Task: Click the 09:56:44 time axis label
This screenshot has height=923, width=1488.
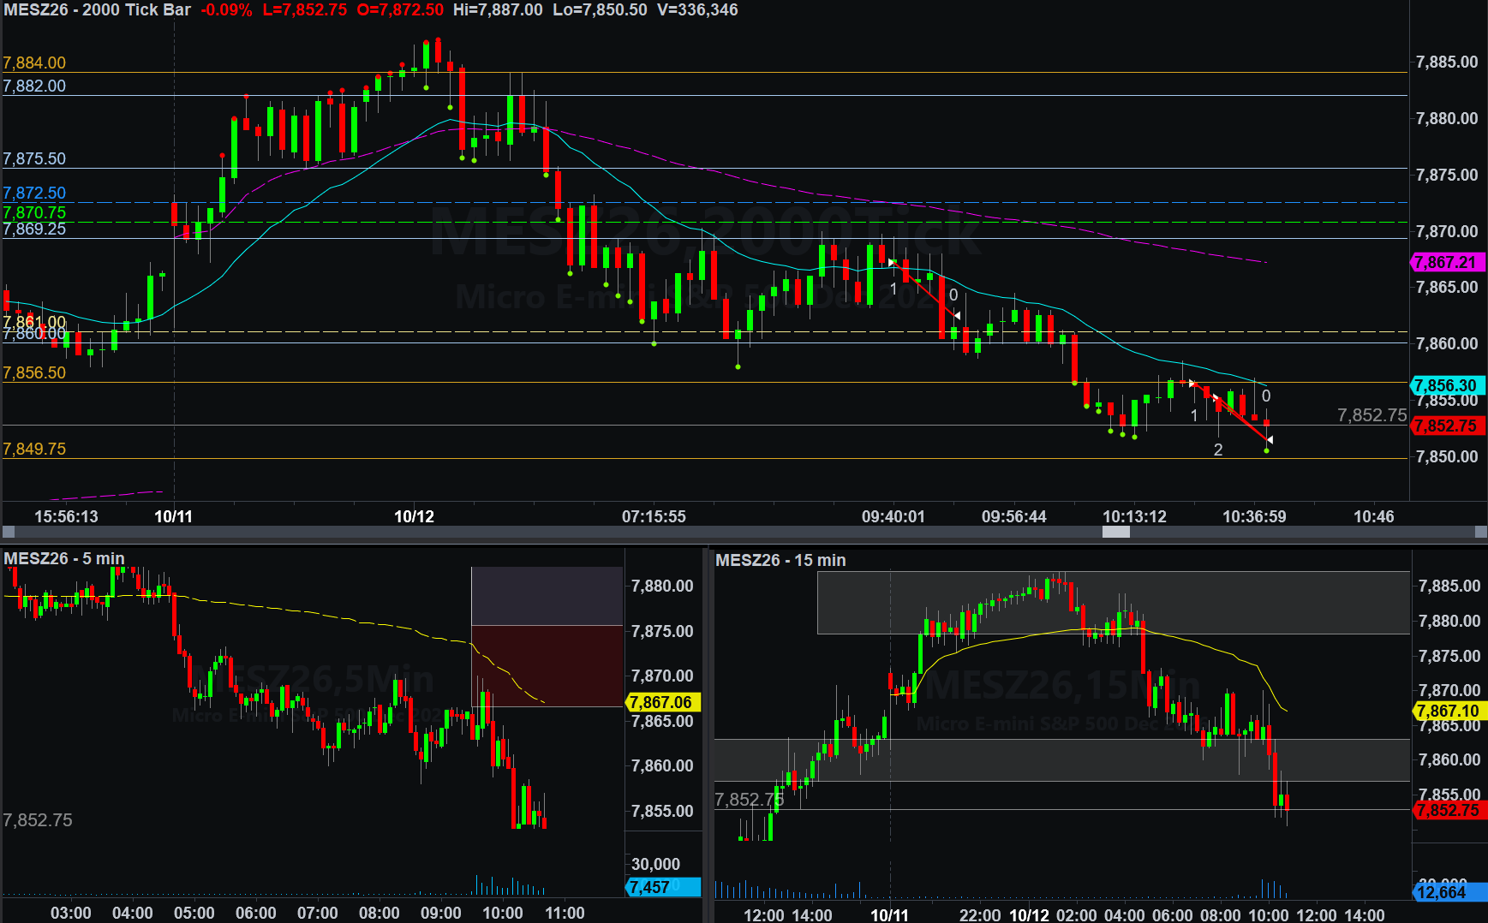Action: (1013, 516)
